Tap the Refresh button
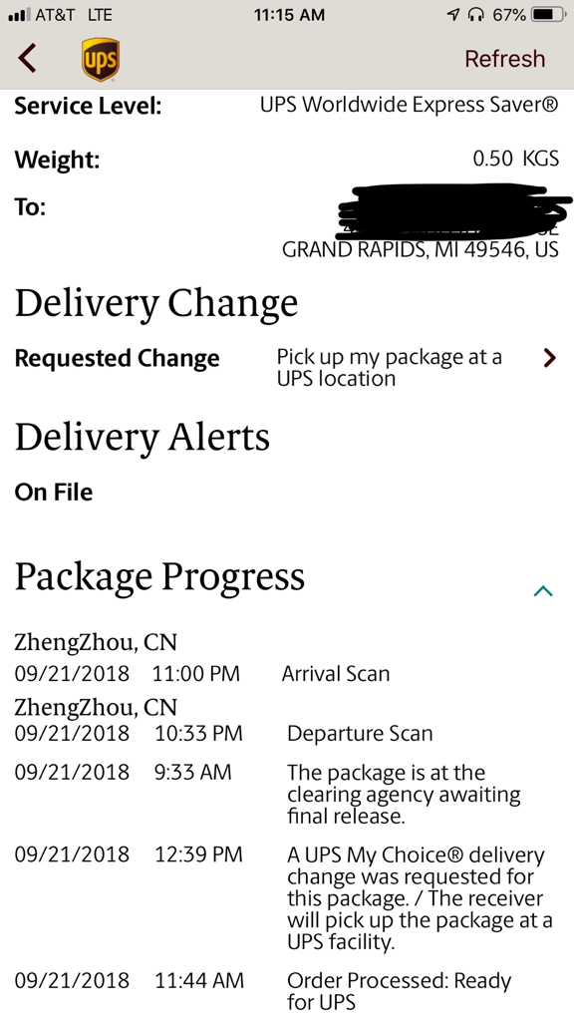The height and width of the screenshot is (1021, 574). [504, 59]
